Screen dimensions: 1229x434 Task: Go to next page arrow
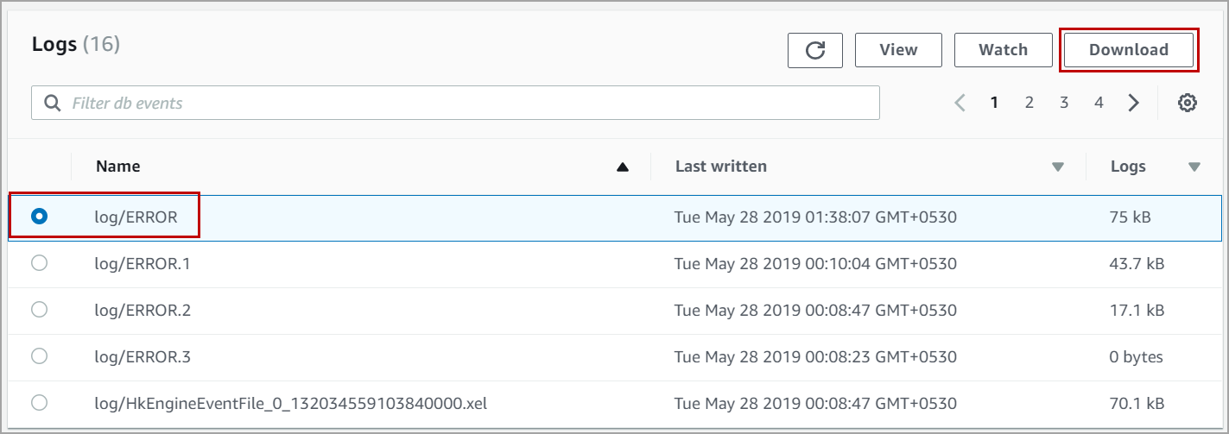click(1134, 103)
